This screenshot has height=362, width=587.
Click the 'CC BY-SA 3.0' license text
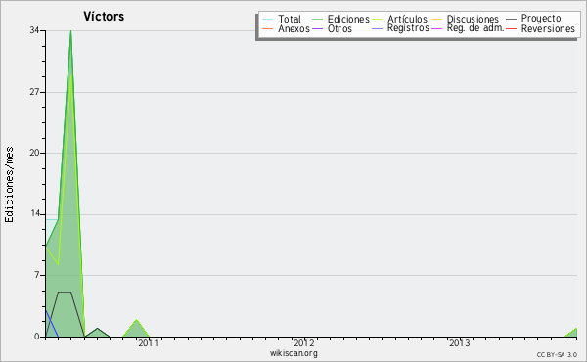click(557, 355)
